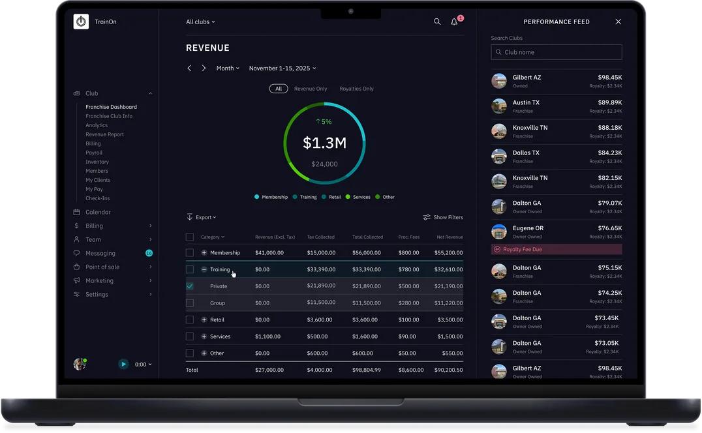Screen dimensions: 702x433
Task: Open notifications bell icon
Action: point(454,22)
